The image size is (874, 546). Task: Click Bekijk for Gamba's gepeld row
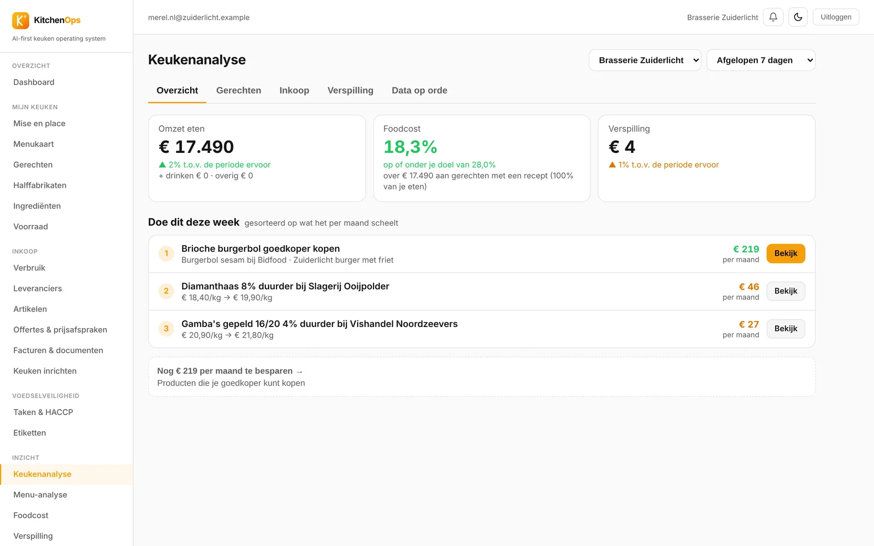coord(786,329)
